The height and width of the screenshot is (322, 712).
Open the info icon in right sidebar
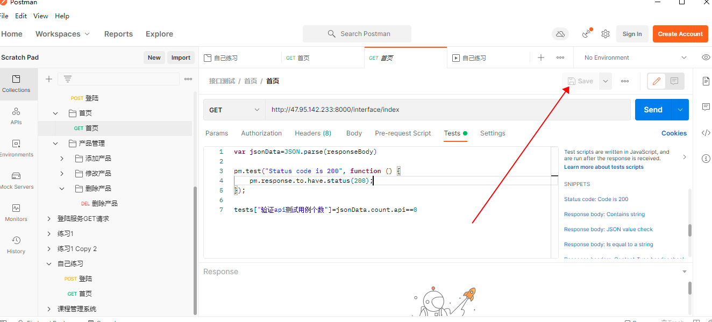[x=706, y=159]
